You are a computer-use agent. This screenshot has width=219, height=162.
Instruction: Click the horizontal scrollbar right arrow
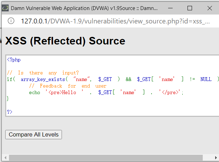coord(216,158)
